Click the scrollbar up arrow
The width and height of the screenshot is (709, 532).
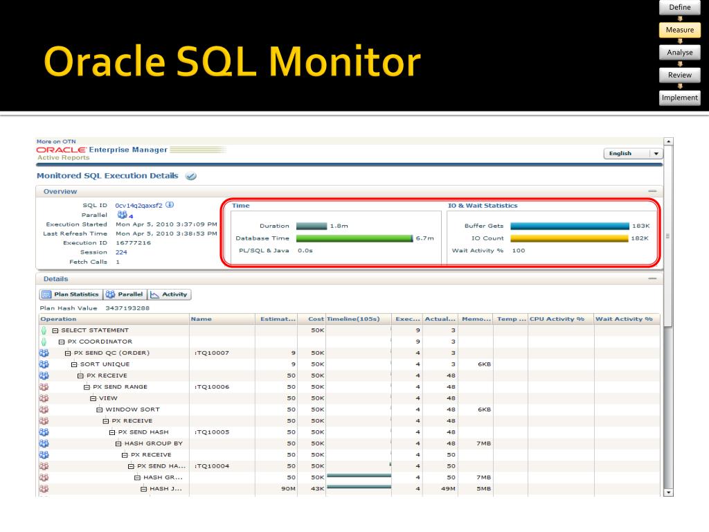tap(668, 141)
